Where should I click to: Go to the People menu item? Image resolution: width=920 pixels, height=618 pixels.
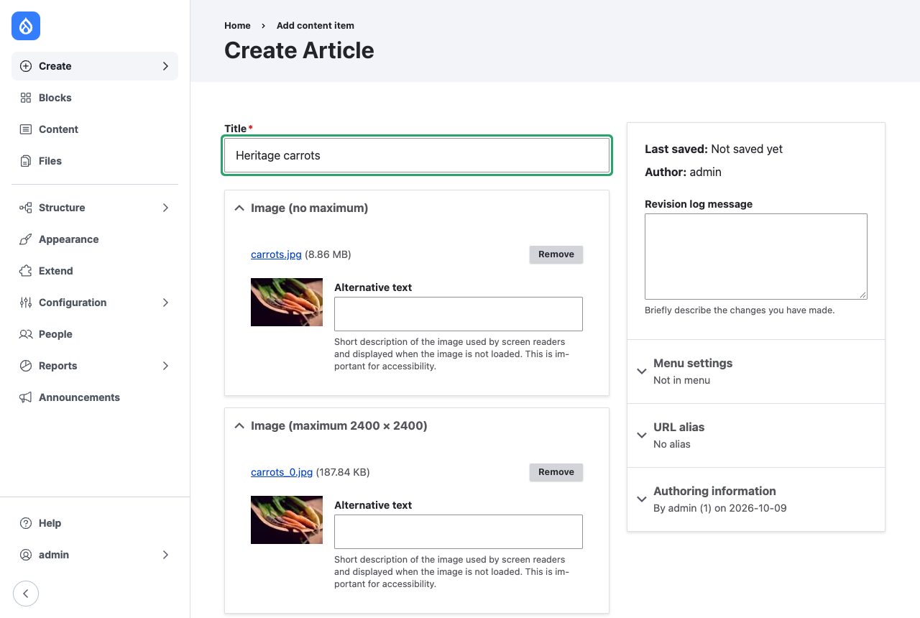pyautogui.click(x=95, y=334)
